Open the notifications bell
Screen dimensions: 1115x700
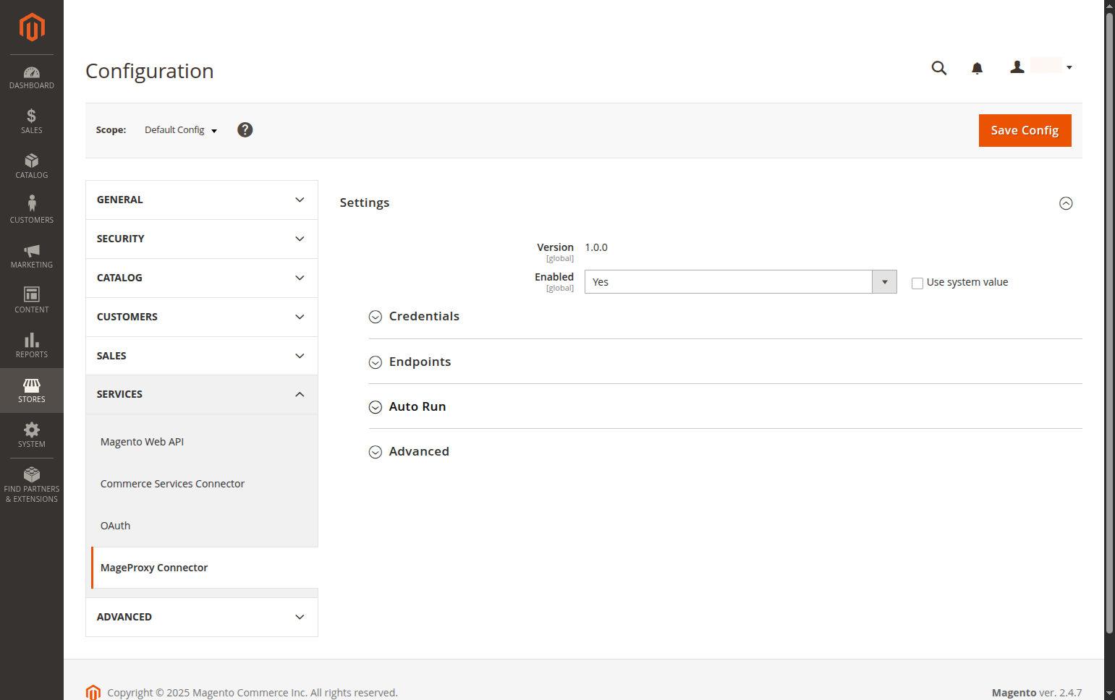pos(977,68)
